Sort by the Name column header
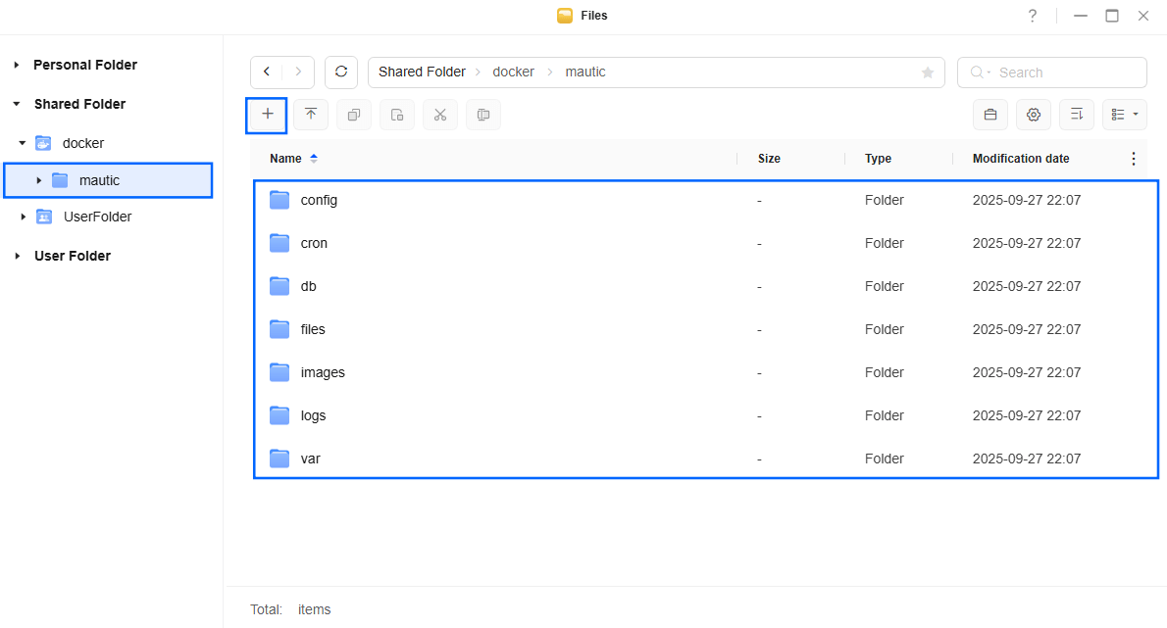Screen dimensions: 1167x628 click(285, 159)
